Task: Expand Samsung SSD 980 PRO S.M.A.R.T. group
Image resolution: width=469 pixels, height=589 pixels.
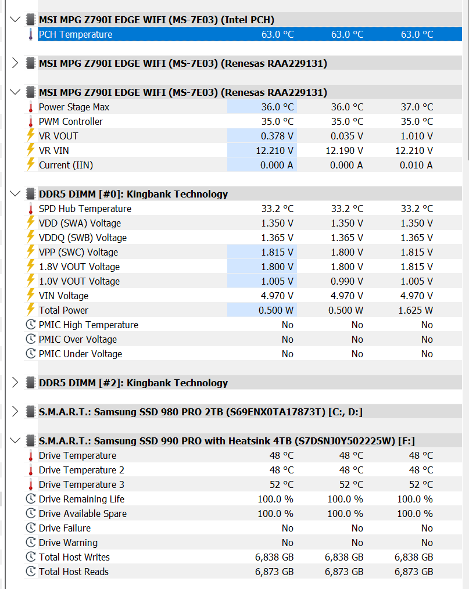Action: click(x=15, y=412)
